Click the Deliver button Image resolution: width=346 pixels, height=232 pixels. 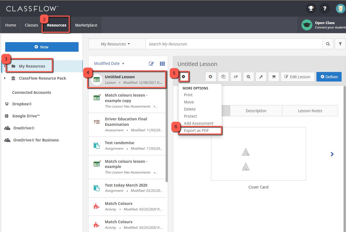point(329,77)
